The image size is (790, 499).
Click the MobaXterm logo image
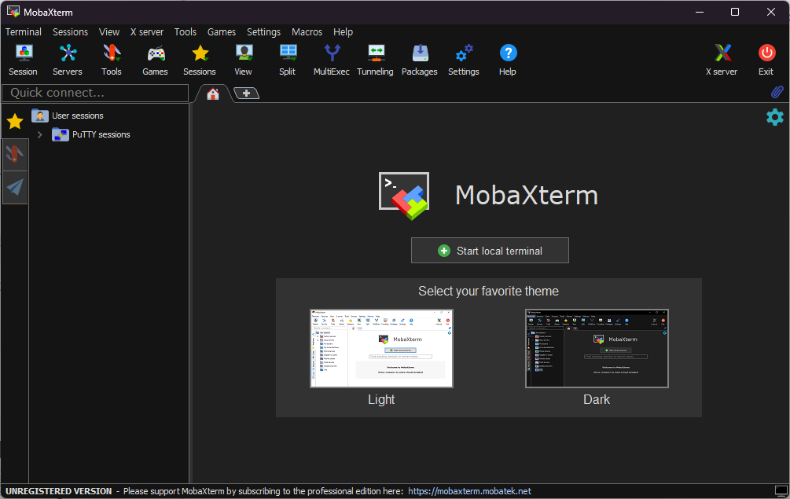tap(404, 196)
